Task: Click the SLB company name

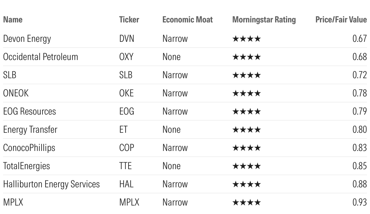Action: pyautogui.click(x=10, y=75)
